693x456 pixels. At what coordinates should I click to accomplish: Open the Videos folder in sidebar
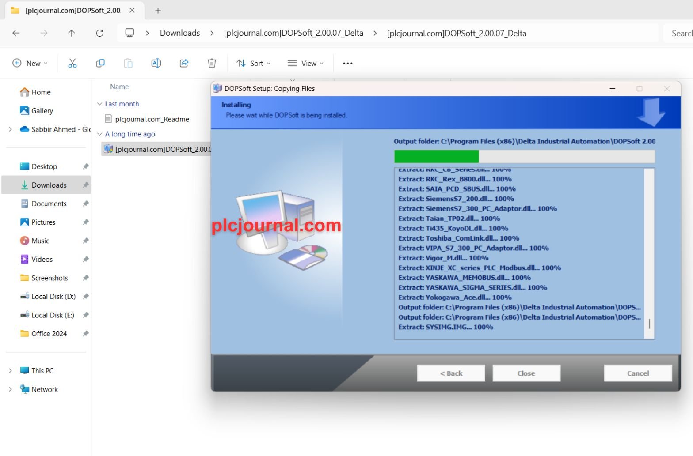tap(37, 259)
